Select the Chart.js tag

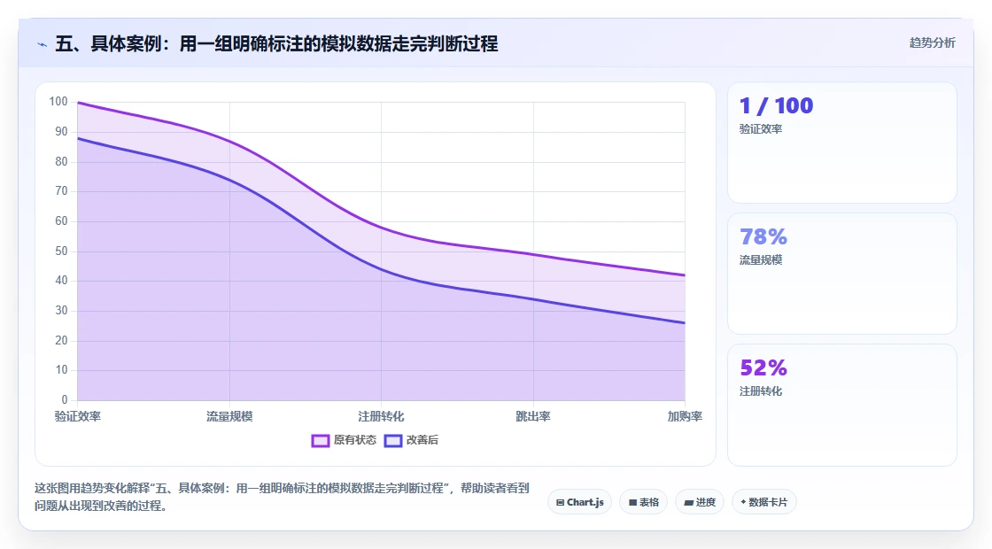[579, 502]
